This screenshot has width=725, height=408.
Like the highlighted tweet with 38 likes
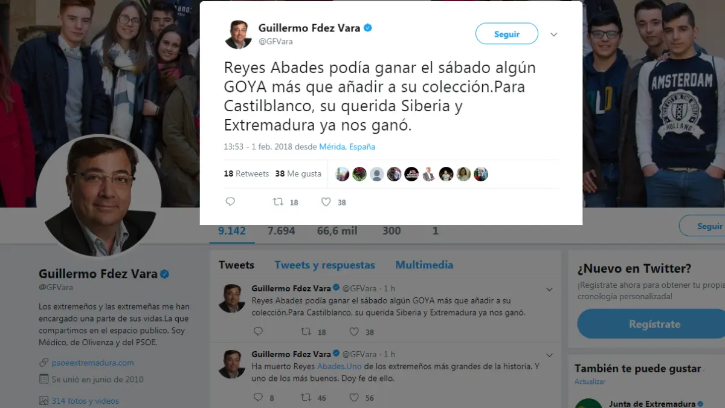coord(326,202)
